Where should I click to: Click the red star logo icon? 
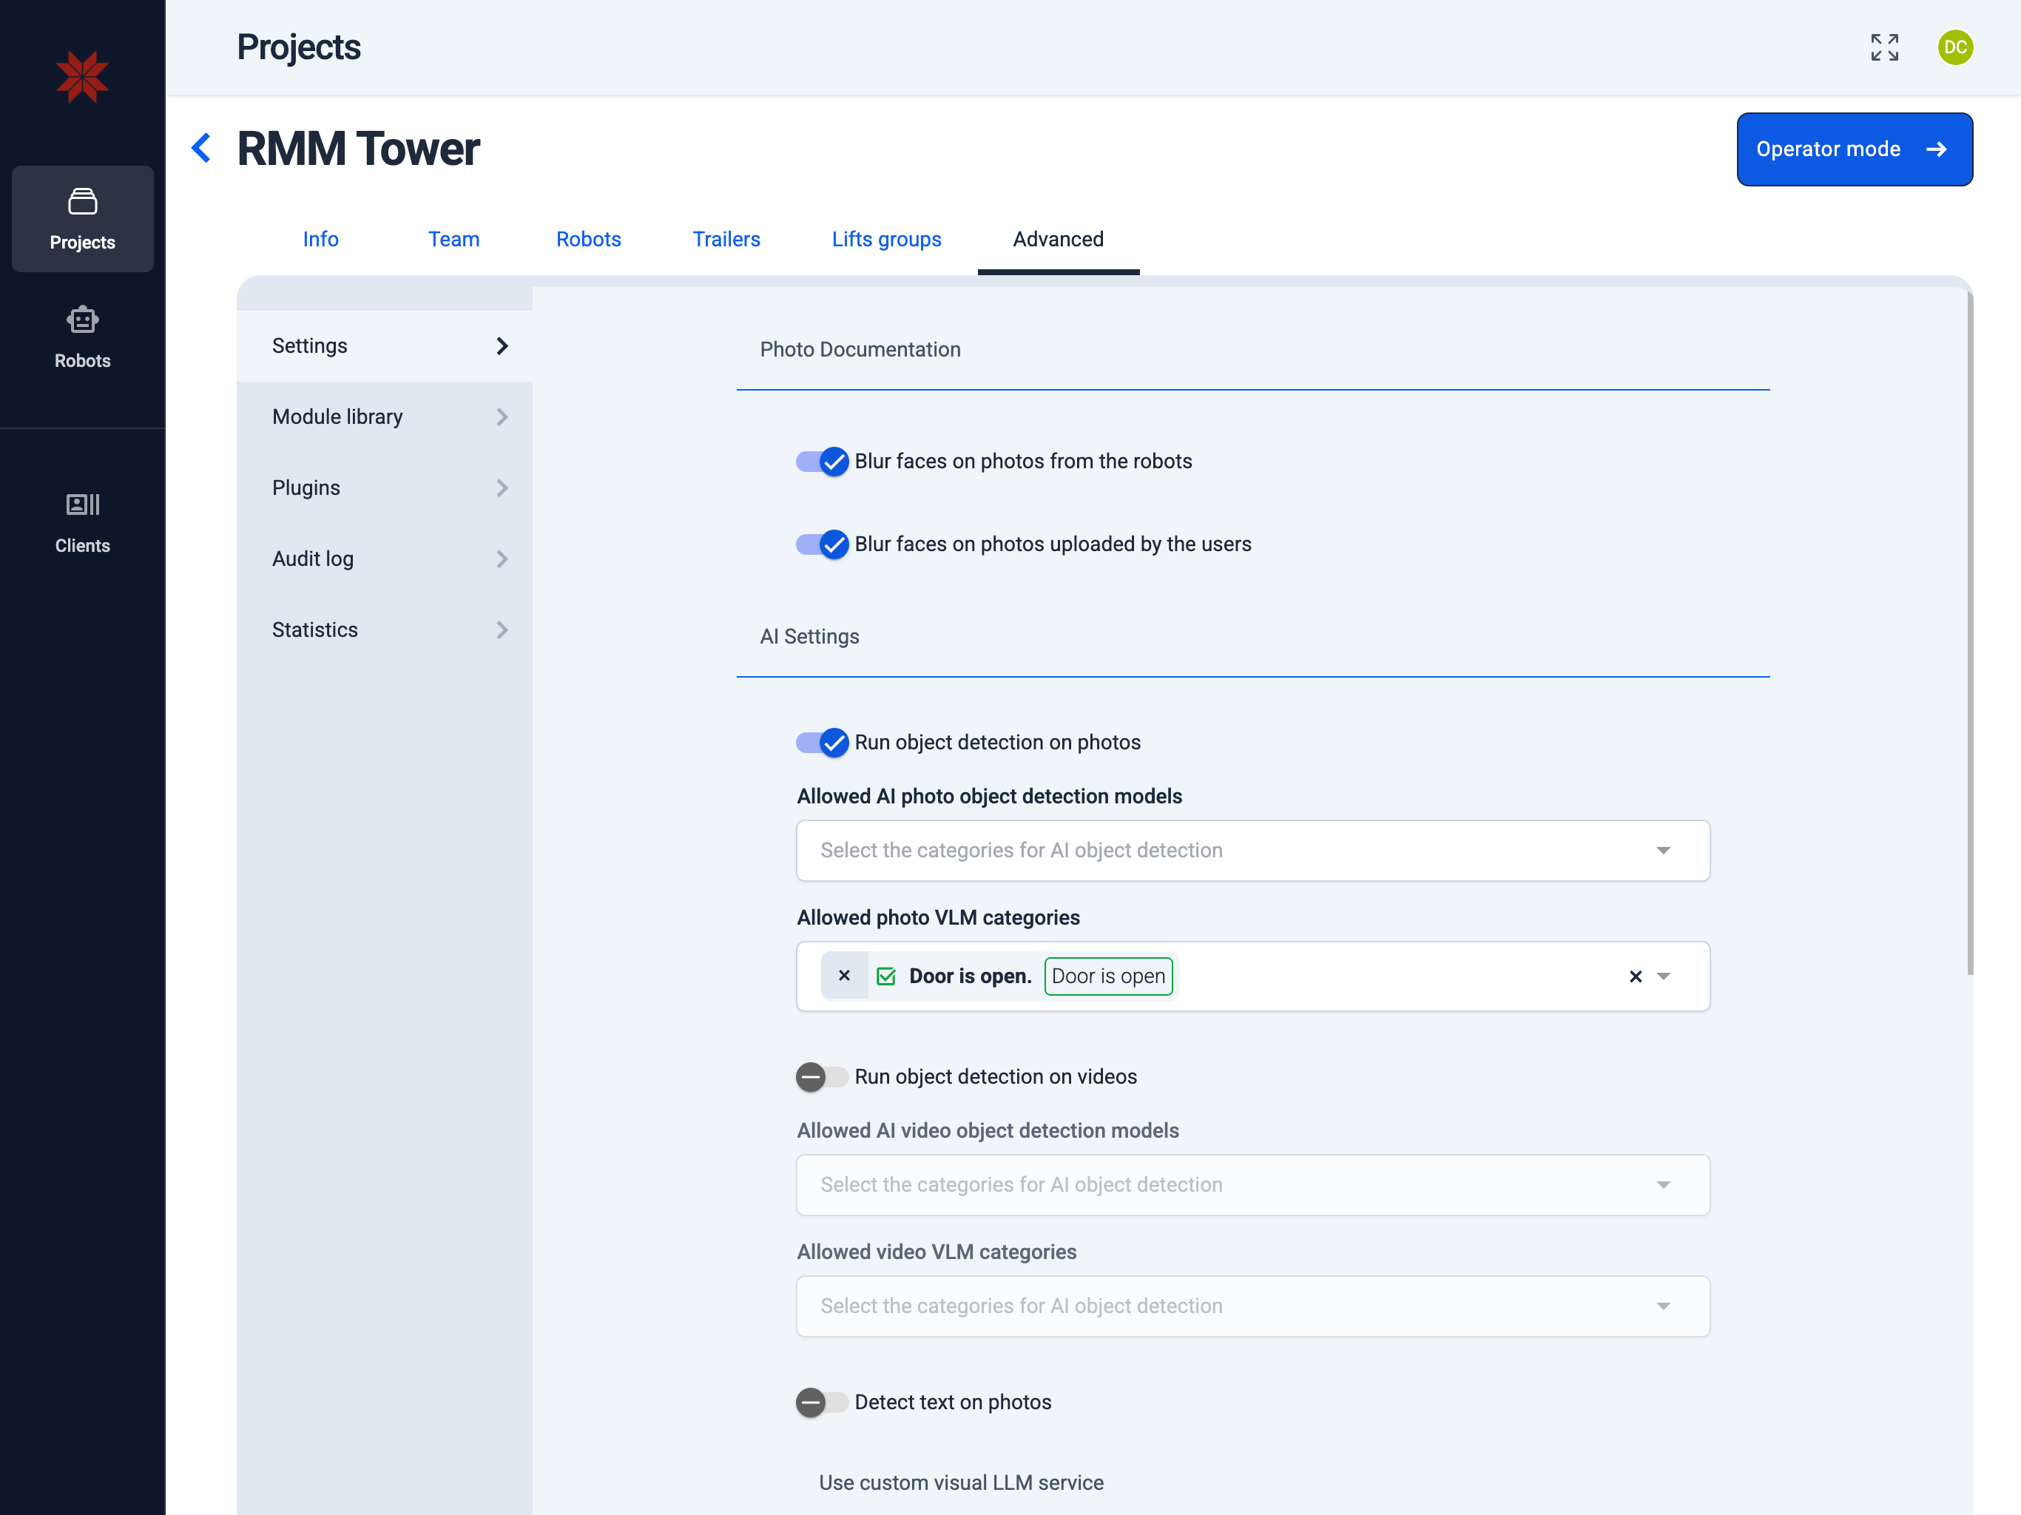point(82,77)
